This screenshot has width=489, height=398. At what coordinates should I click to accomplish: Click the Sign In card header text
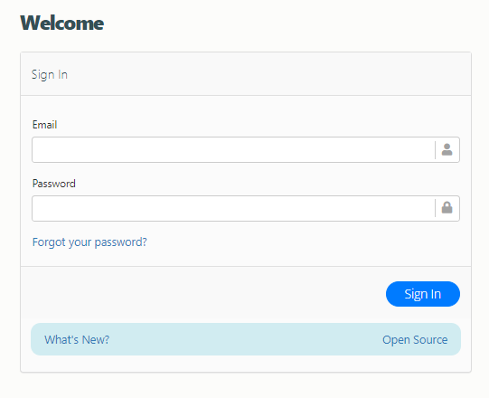(50, 75)
